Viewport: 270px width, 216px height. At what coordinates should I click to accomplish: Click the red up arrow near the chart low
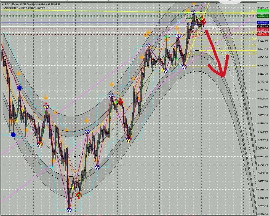pos(79,195)
